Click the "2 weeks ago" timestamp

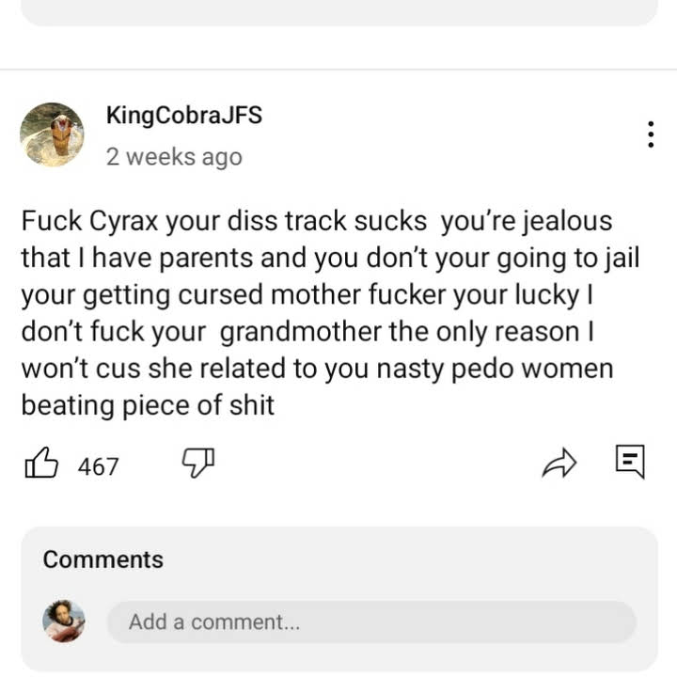point(174,157)
